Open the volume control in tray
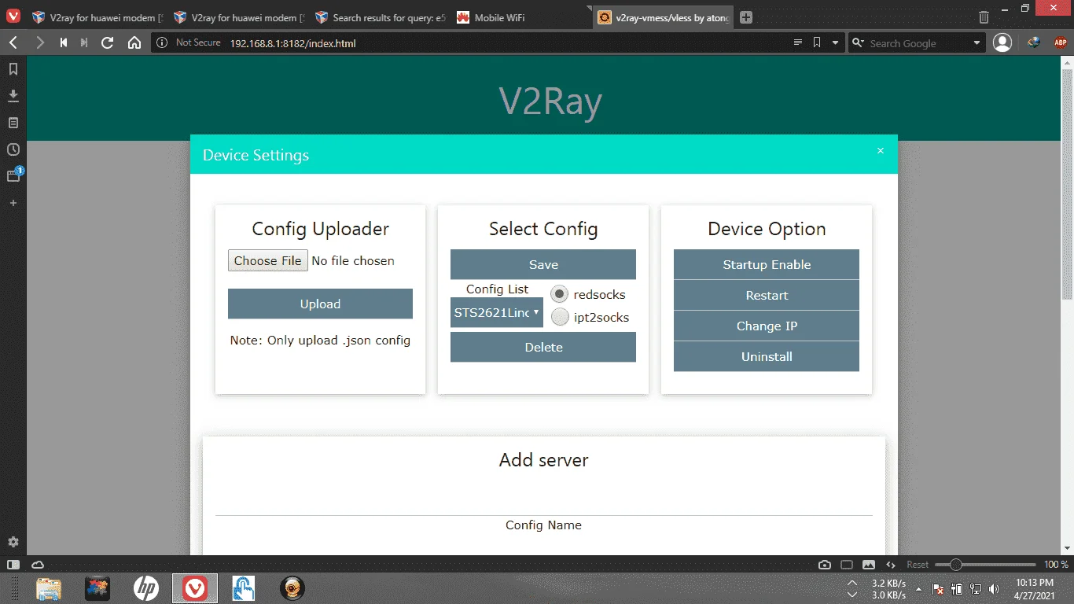The height and width of the screenshot is (604, 1074). (995, 588)
